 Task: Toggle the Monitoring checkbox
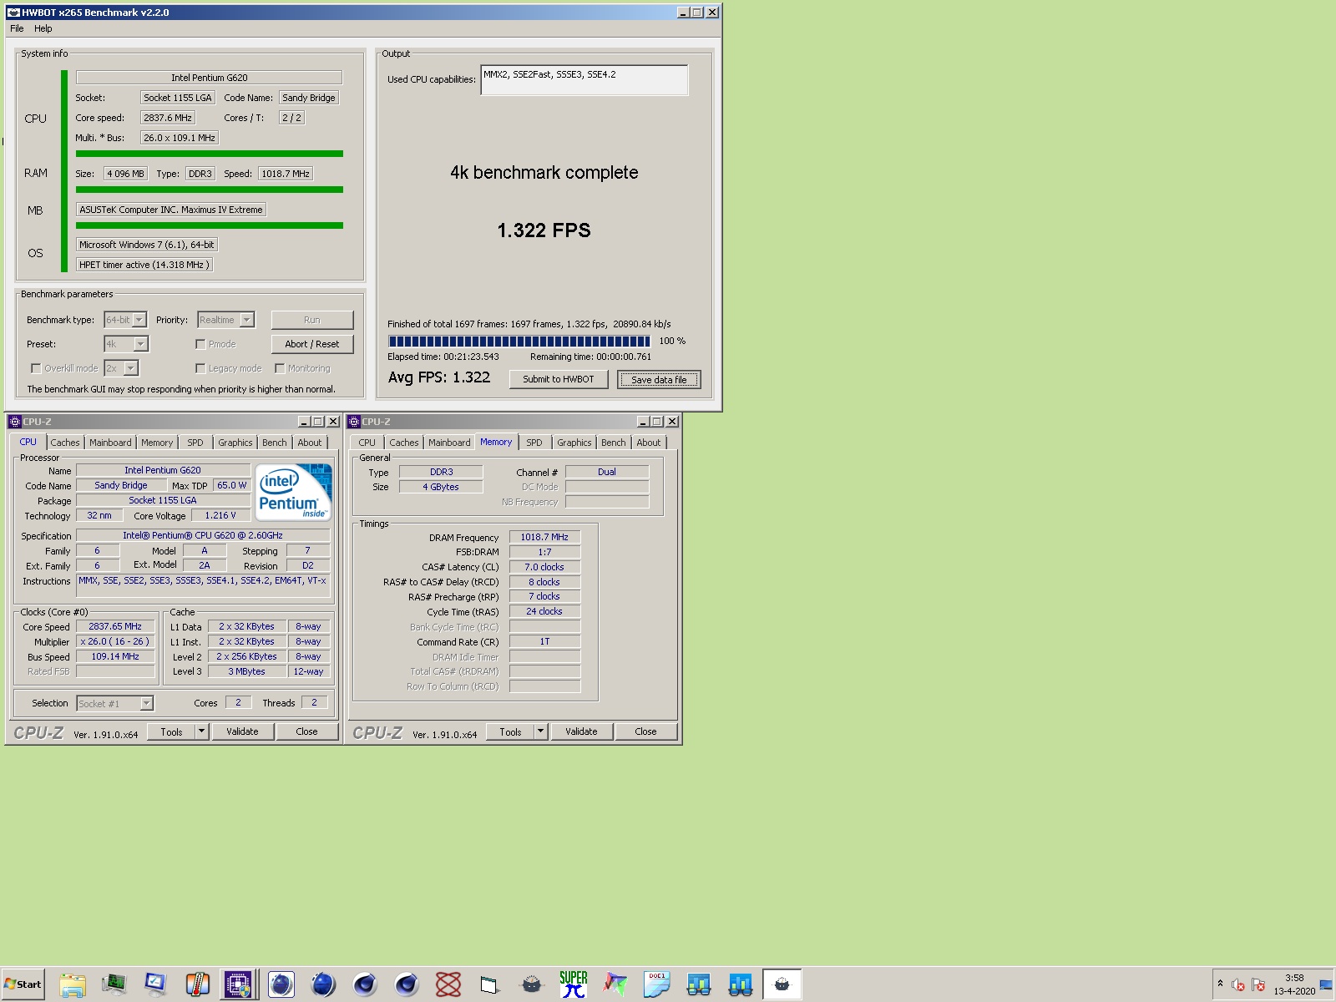pos(280,368)
